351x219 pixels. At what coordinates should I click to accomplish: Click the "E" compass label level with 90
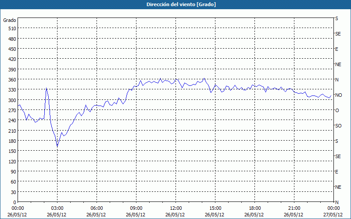[337, 172]
